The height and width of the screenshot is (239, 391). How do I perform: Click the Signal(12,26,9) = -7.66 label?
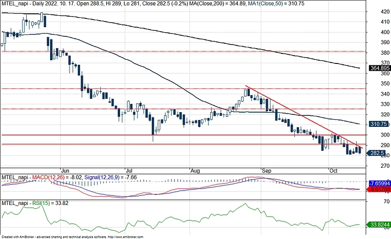coord(110,177)
